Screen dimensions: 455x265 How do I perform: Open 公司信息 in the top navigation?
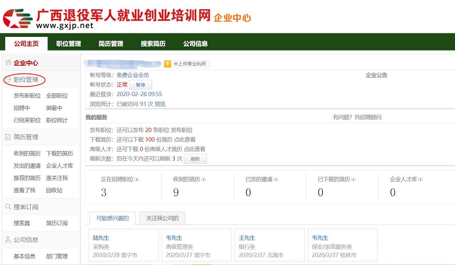coord(195,44)
